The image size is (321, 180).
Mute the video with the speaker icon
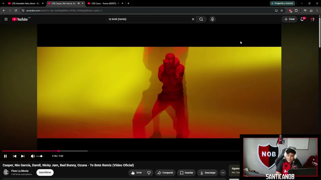(x=33, y=156)
